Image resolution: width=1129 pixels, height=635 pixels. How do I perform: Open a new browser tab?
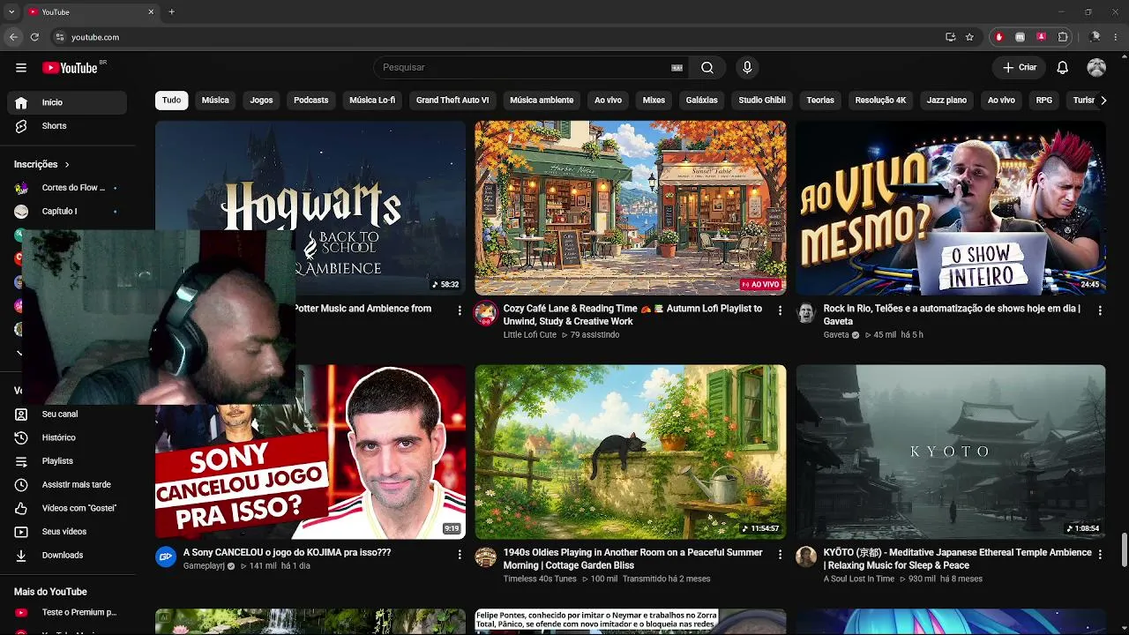point(171,11)
